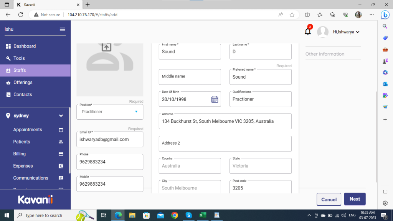Click the photo upload icon
Screen dimensions: 393x221
click(106, 47)
